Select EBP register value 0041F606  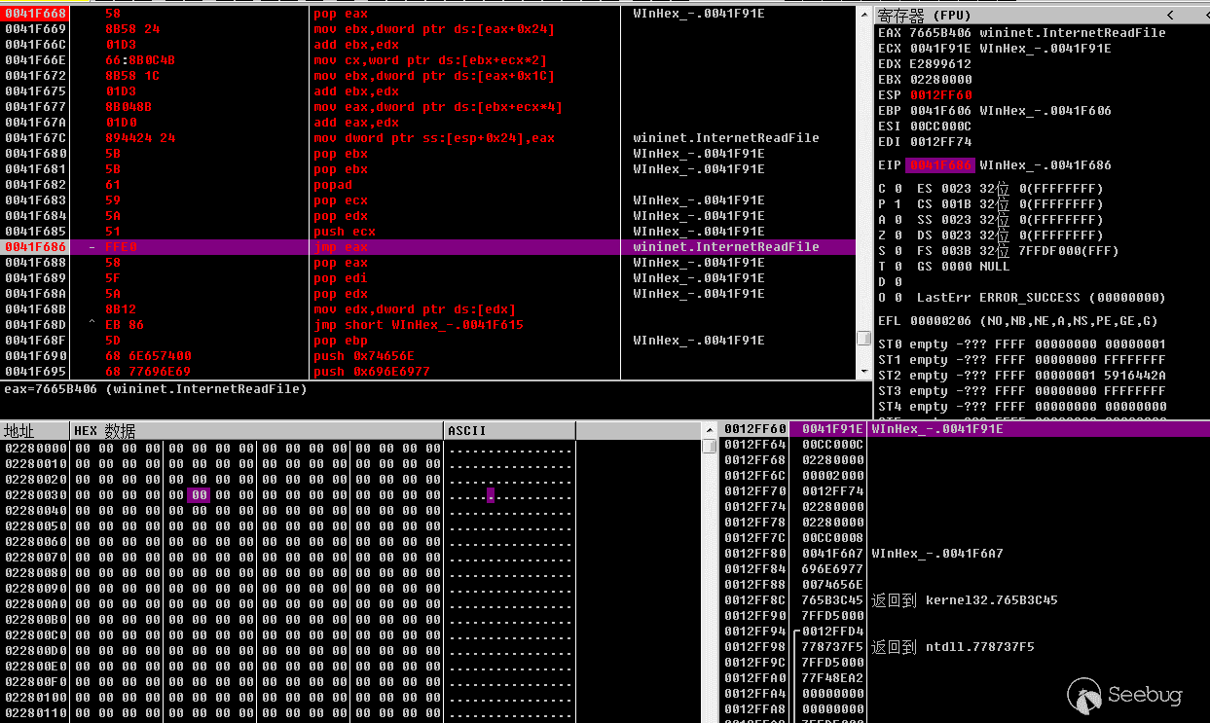940,111
